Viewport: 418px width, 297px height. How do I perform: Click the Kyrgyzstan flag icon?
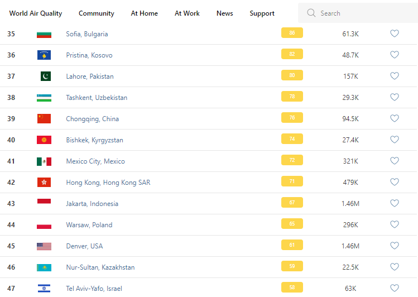click(x=44, y=140)
